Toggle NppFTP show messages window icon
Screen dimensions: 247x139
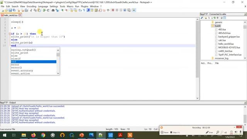pos(225,18)
